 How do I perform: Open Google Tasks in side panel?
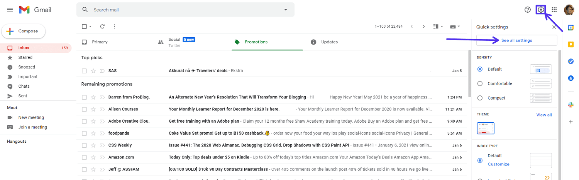pos(571,61)
